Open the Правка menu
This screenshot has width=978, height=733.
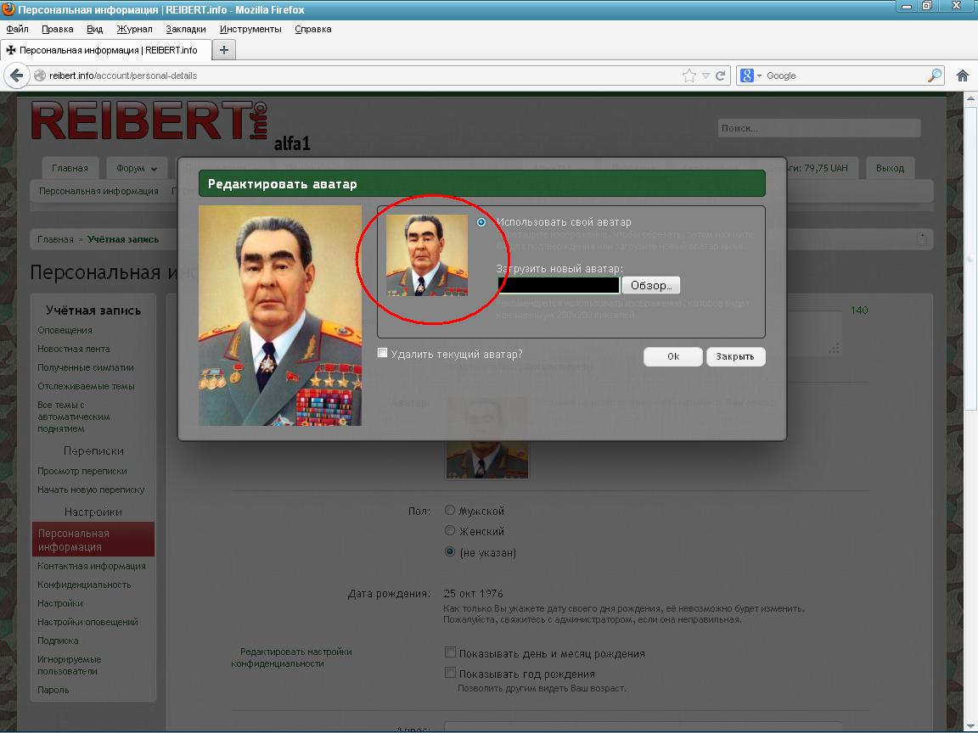point(58,29)
